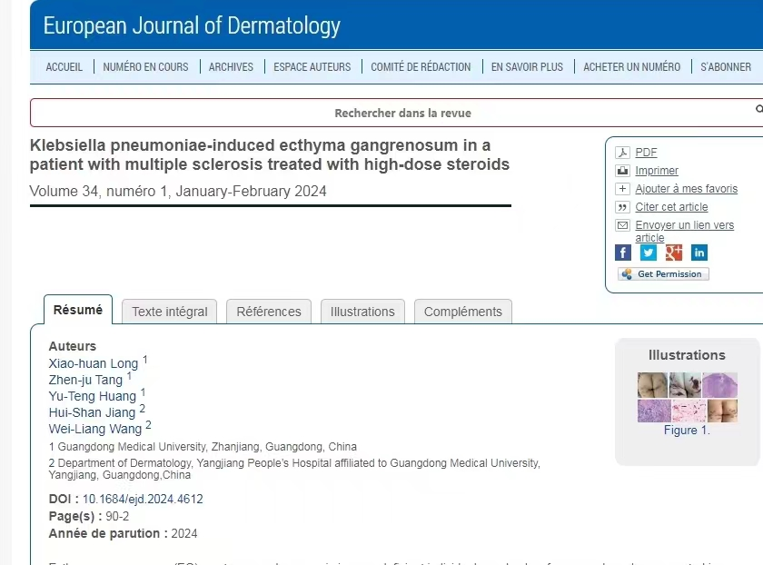Click the Illustrations sidebar heading
Image resolution: width=763 pixels, height=565 pixels.
point(687,355)
